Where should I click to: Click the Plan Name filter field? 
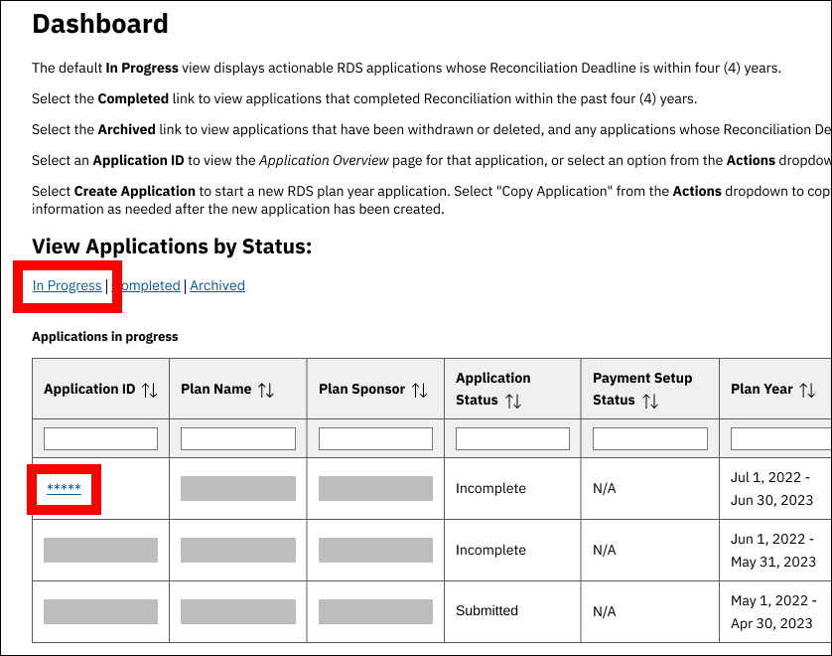(238, 438)
